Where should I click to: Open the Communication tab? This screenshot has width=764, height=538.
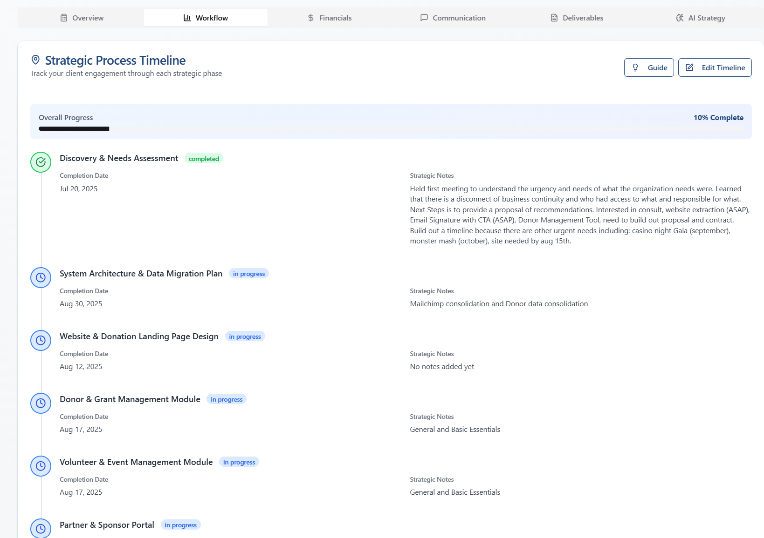click(x=453, y=18)
